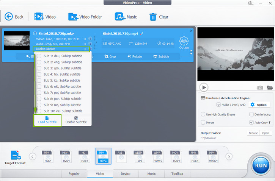Open hardware acceleration Option button
Viewport: 275px width, 181px height.
click(x=259, y=105)
